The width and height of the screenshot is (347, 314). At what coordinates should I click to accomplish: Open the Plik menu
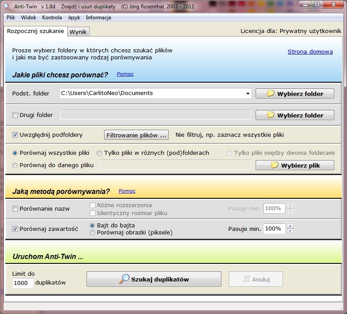coord(11,18)
